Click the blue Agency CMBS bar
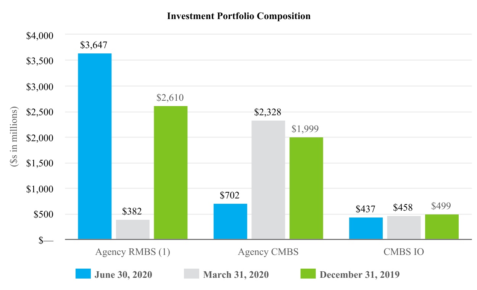This screenshot has width=477, height=290. (x=230, y=221)
